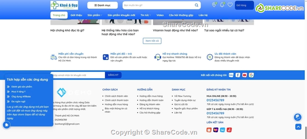Open the notifications bell in header
Image resolution: width=307 pixels, height=139 pixels.
pos(222,5)
